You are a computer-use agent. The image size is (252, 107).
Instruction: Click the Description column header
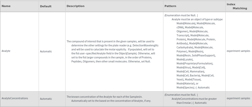click(75, 6)
